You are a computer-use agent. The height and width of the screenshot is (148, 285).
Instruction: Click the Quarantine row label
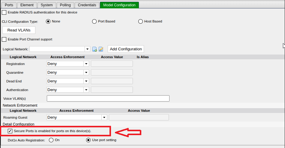[x=15, y=73]
